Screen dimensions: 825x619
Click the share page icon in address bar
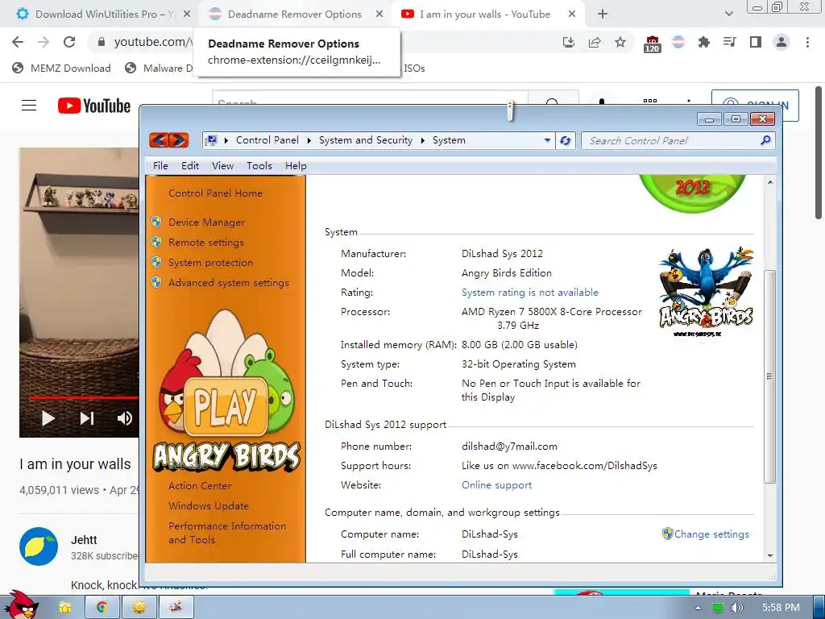point(595,42)
